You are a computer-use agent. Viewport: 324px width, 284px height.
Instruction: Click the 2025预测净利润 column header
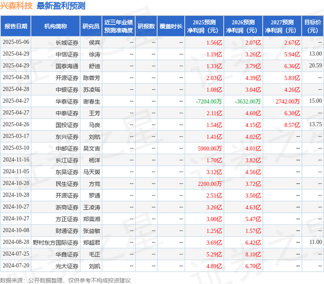tap(204, 26)
